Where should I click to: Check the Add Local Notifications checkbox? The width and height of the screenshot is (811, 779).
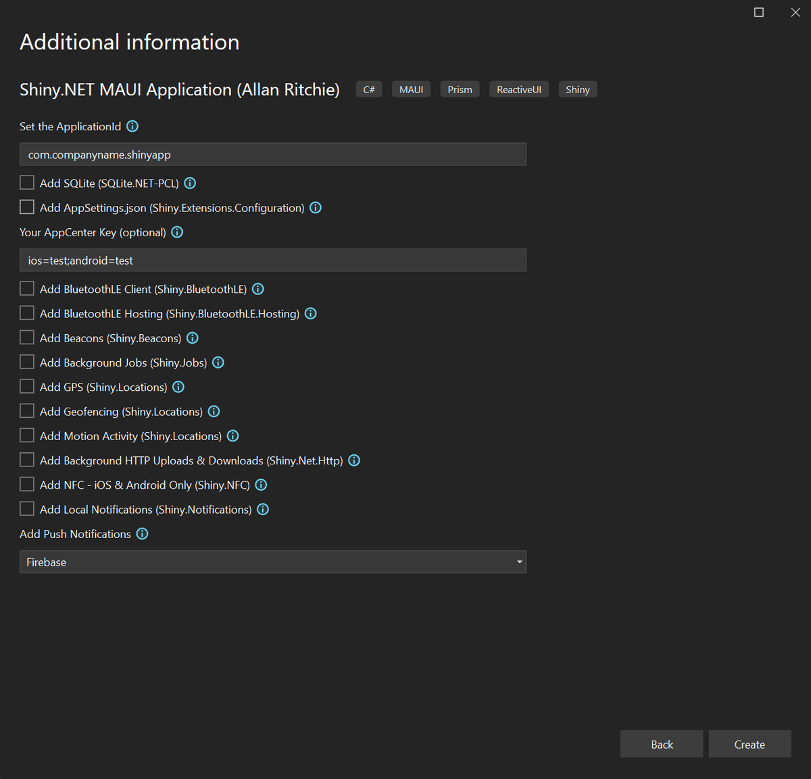click(x=27, y=509)
